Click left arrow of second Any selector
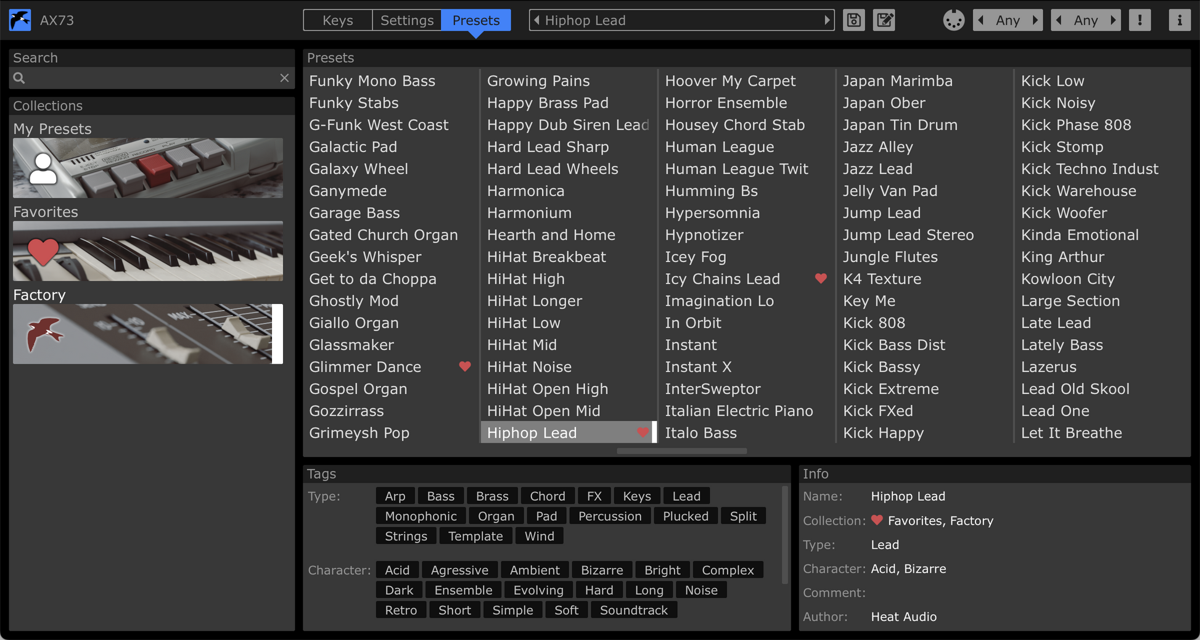Screen dimensions: 1200x640 point(1059,20)
